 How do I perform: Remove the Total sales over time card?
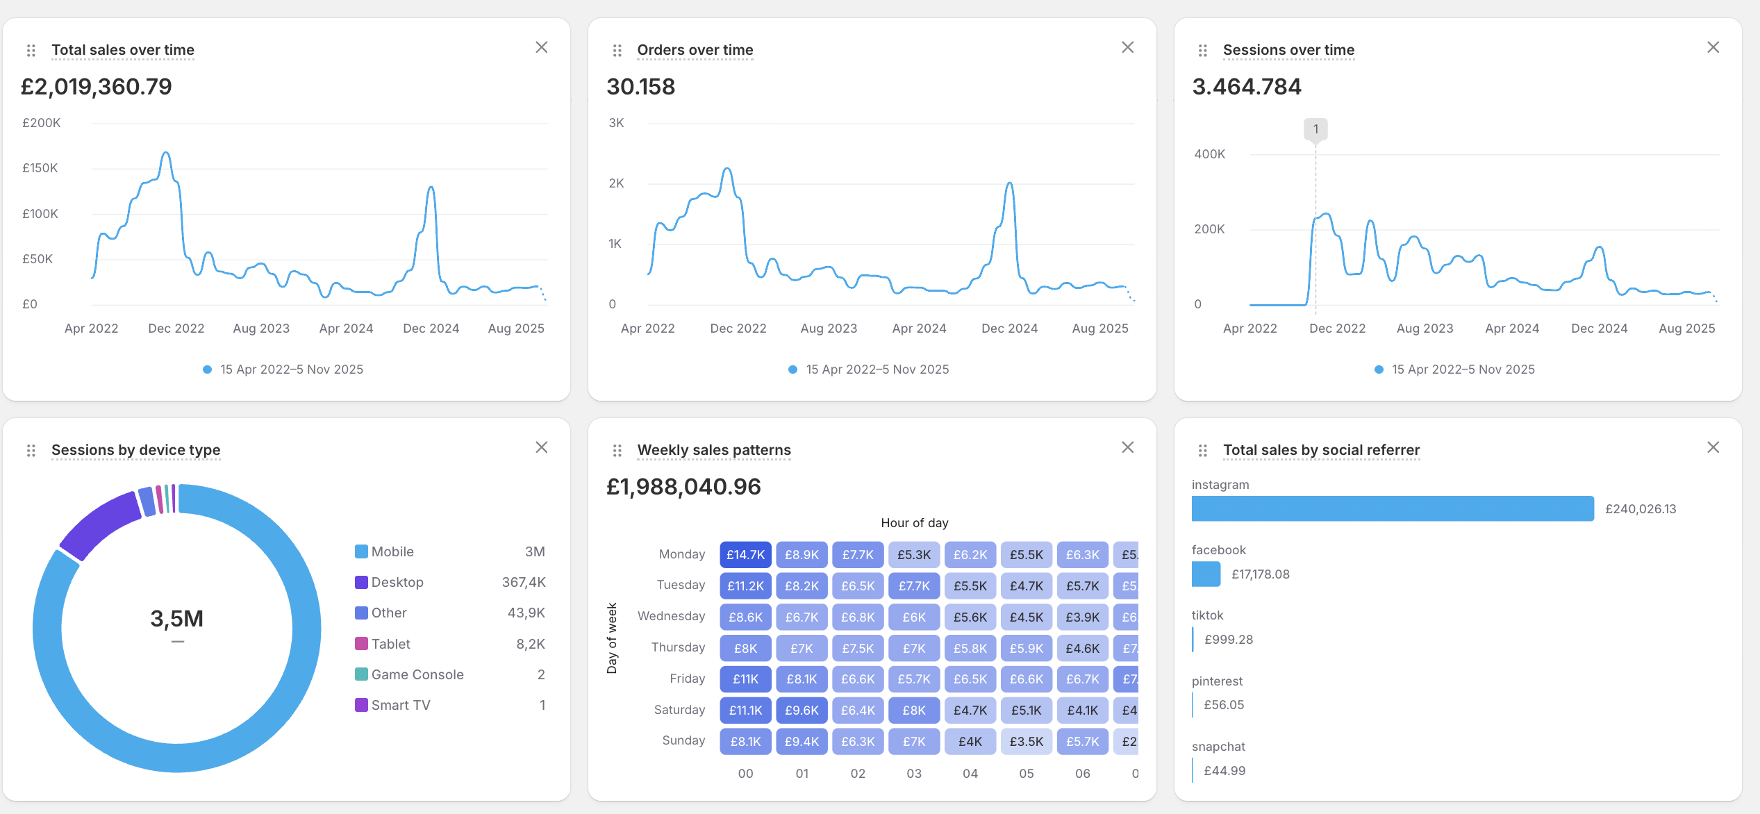[x=541, y=47]
